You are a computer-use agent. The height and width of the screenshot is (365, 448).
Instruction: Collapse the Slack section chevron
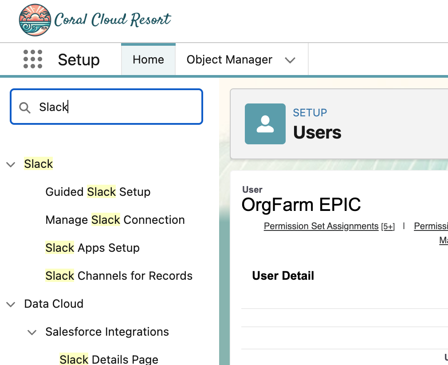pos(11,164)
